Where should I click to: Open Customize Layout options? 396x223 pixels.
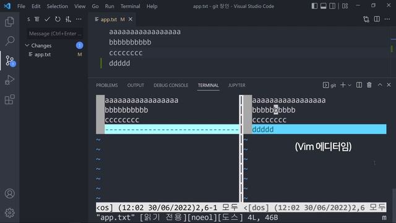[x=345, y=6]
